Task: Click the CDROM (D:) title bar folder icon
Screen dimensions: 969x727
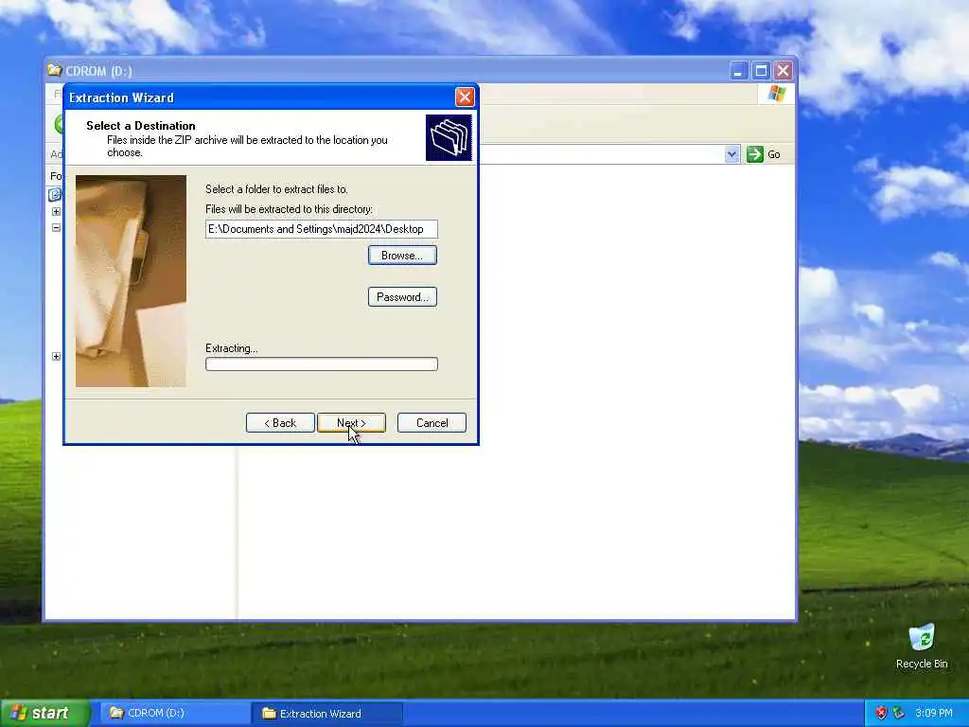Action: pyautogui.click(x=54, y=70)
